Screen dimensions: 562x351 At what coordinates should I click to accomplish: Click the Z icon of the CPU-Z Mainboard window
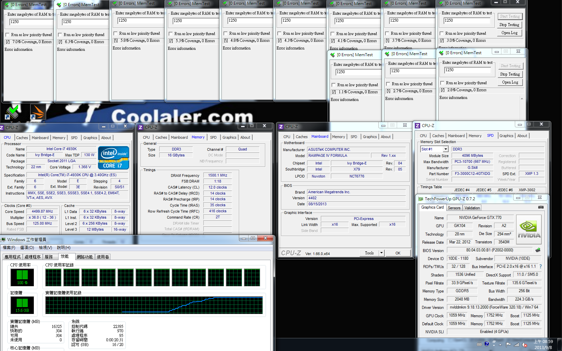click(x=281, y=127)
